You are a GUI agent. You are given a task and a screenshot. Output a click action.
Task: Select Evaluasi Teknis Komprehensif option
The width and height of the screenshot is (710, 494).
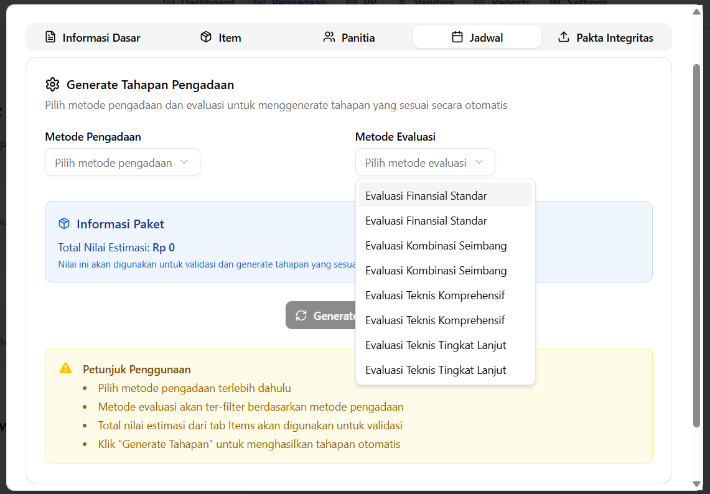pyautogui.click(x=436, y=295)
